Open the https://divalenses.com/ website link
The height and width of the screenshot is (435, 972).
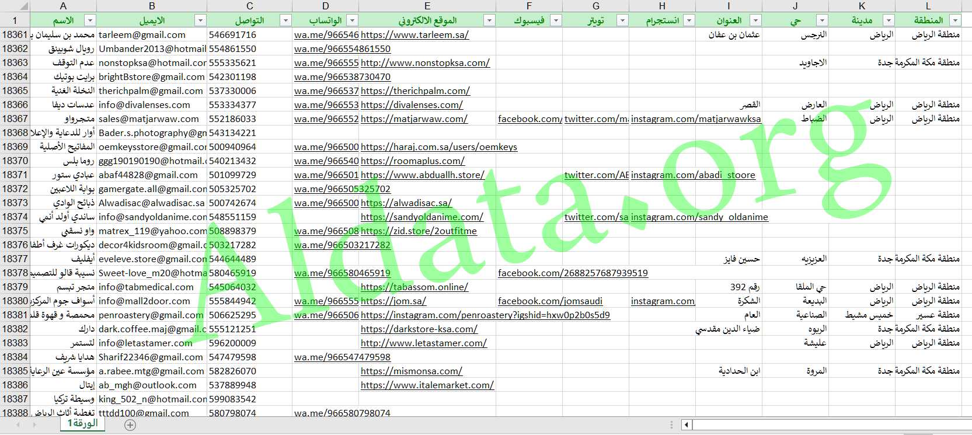(412, 105)
